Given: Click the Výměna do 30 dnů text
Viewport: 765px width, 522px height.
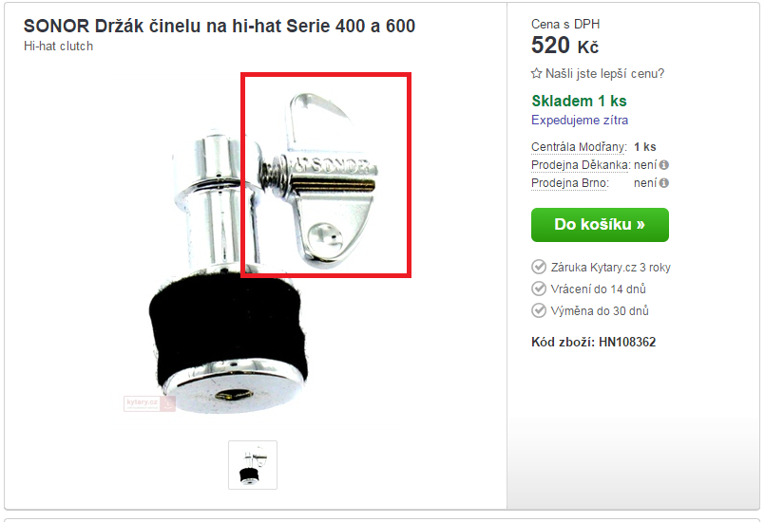Looking at the screenshot, I should point(600,311).
